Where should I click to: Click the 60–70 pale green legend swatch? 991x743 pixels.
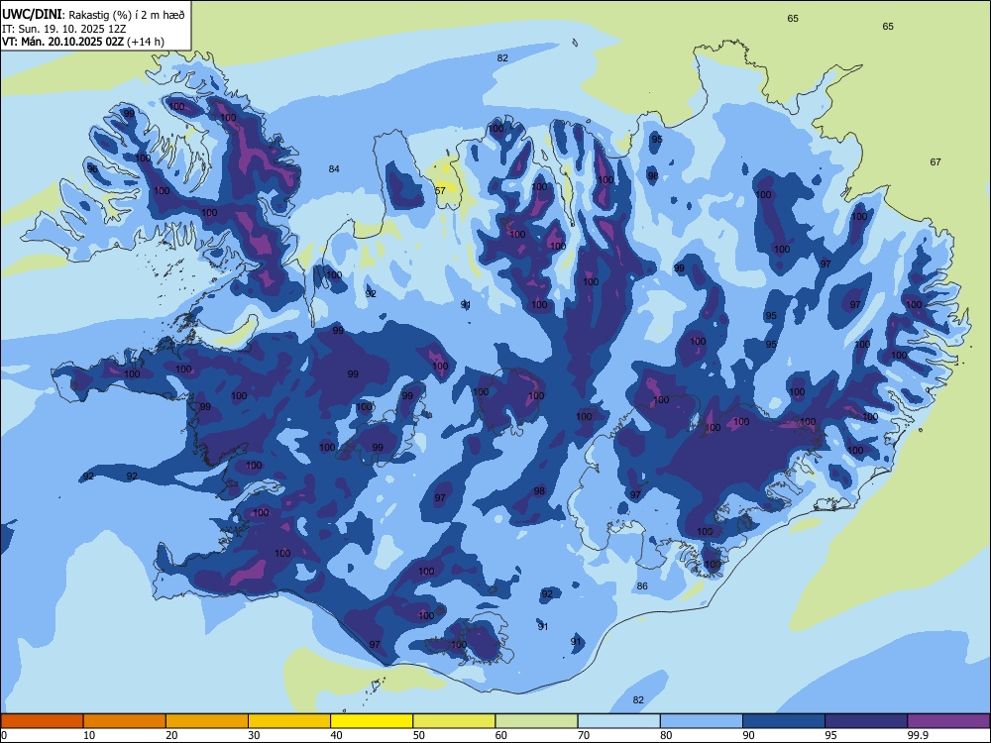tap(536, 721)
